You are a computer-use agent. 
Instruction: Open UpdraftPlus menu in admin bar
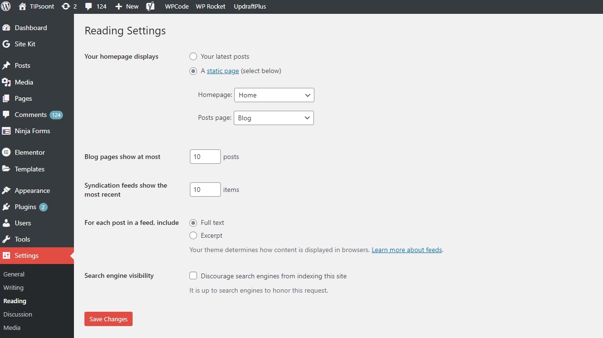pyautogui.click(x=250, y=7)
